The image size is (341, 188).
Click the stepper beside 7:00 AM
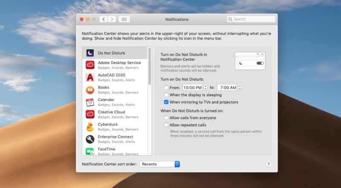pos(240,87)
